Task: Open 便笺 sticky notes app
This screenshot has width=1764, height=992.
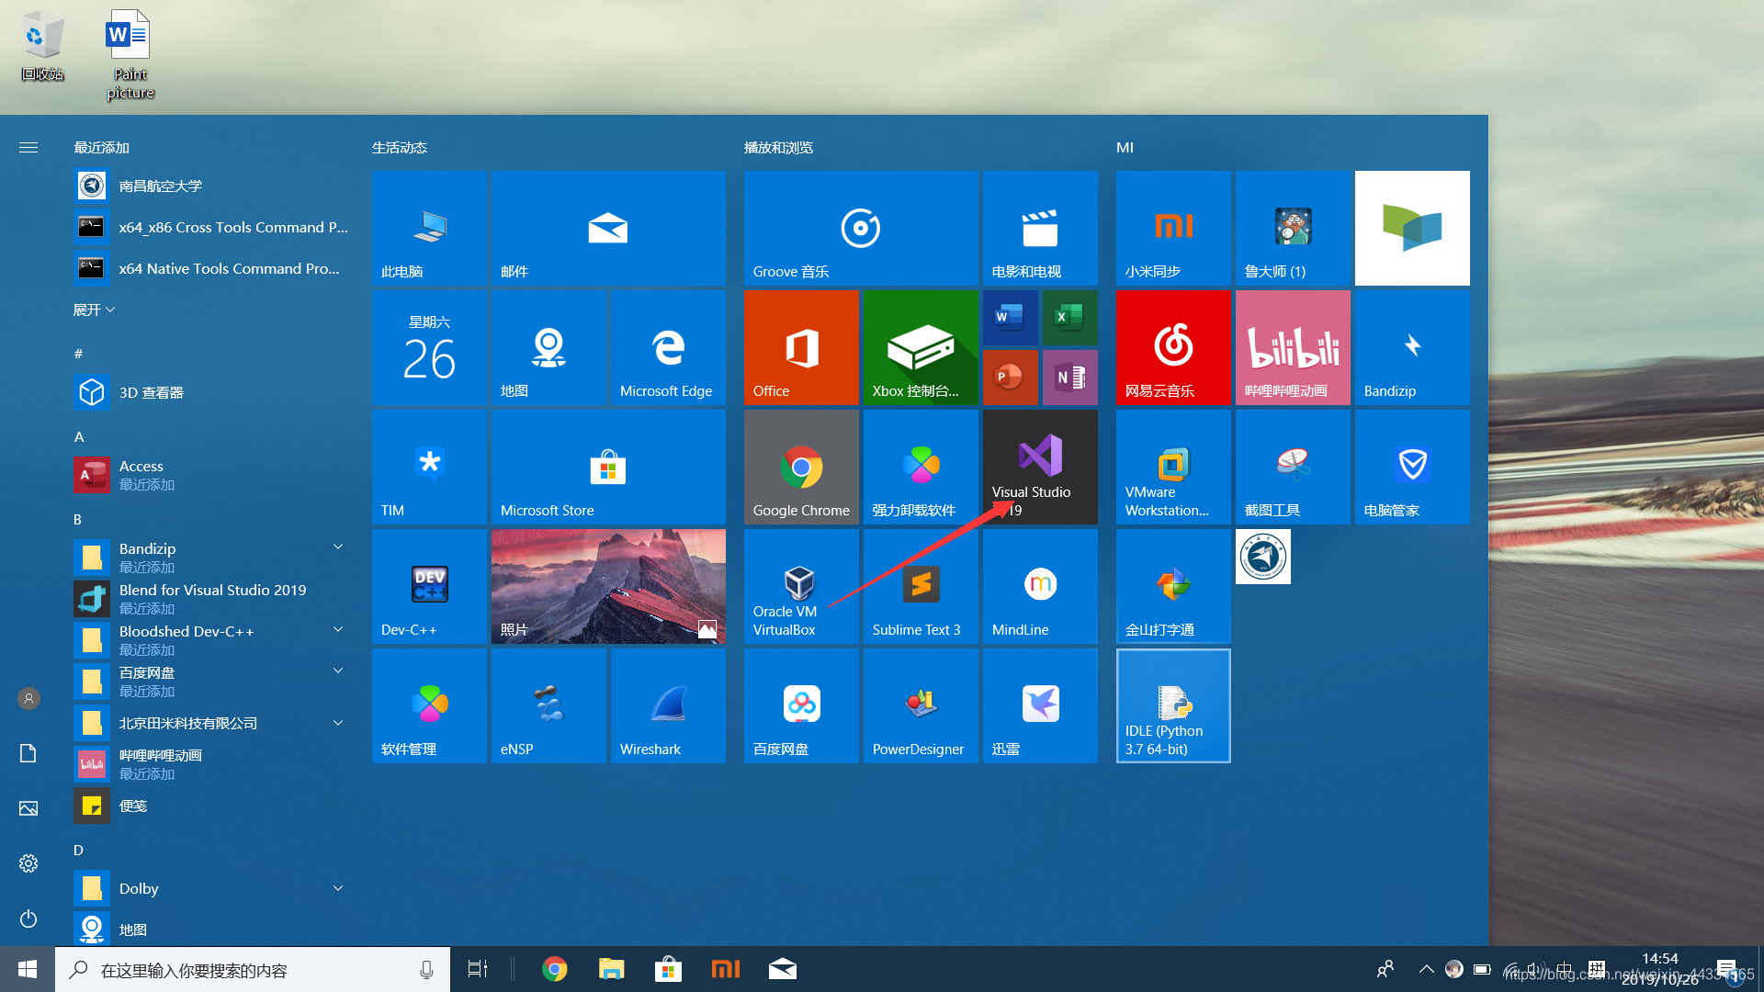Action: tap(211, 806)
